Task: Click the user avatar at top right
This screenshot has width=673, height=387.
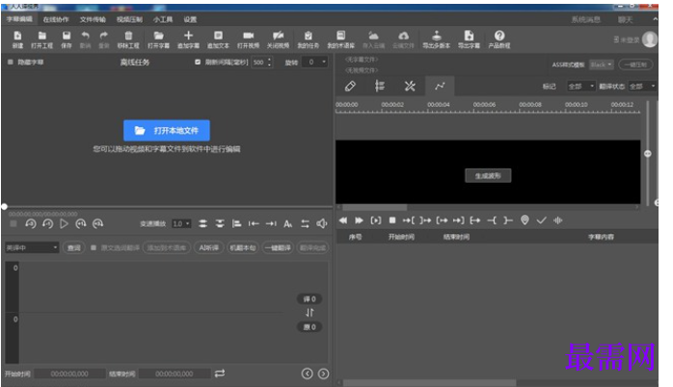Action: coord(650,39)
